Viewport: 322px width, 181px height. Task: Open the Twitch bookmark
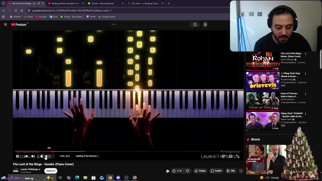pos(91,17)
